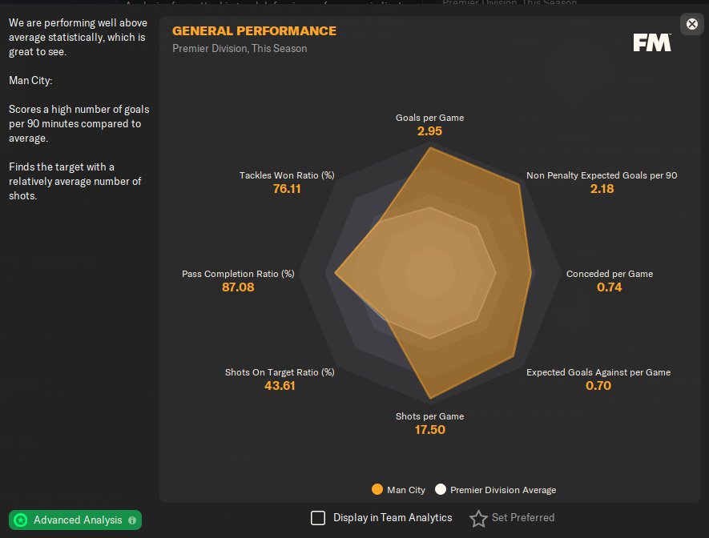Click the FM logo
709x538 pixels.
click(652, 43)
